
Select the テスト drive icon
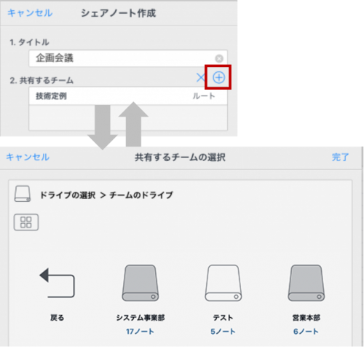223,283
